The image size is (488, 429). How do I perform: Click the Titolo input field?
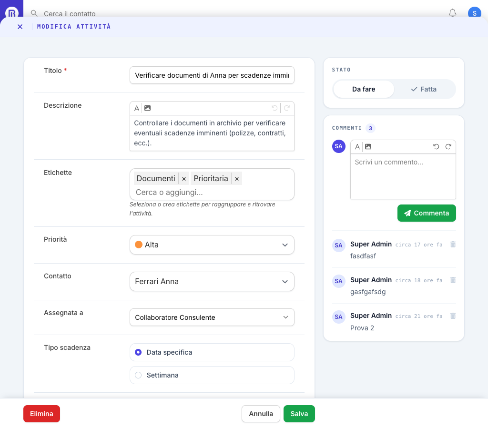212,75
